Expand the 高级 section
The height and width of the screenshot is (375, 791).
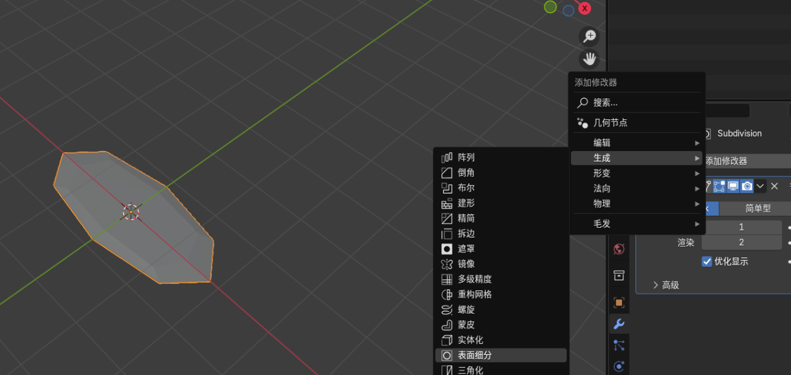click(665, 285)
